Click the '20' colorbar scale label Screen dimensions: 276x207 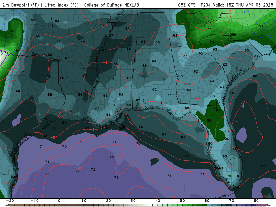[108, 201]
